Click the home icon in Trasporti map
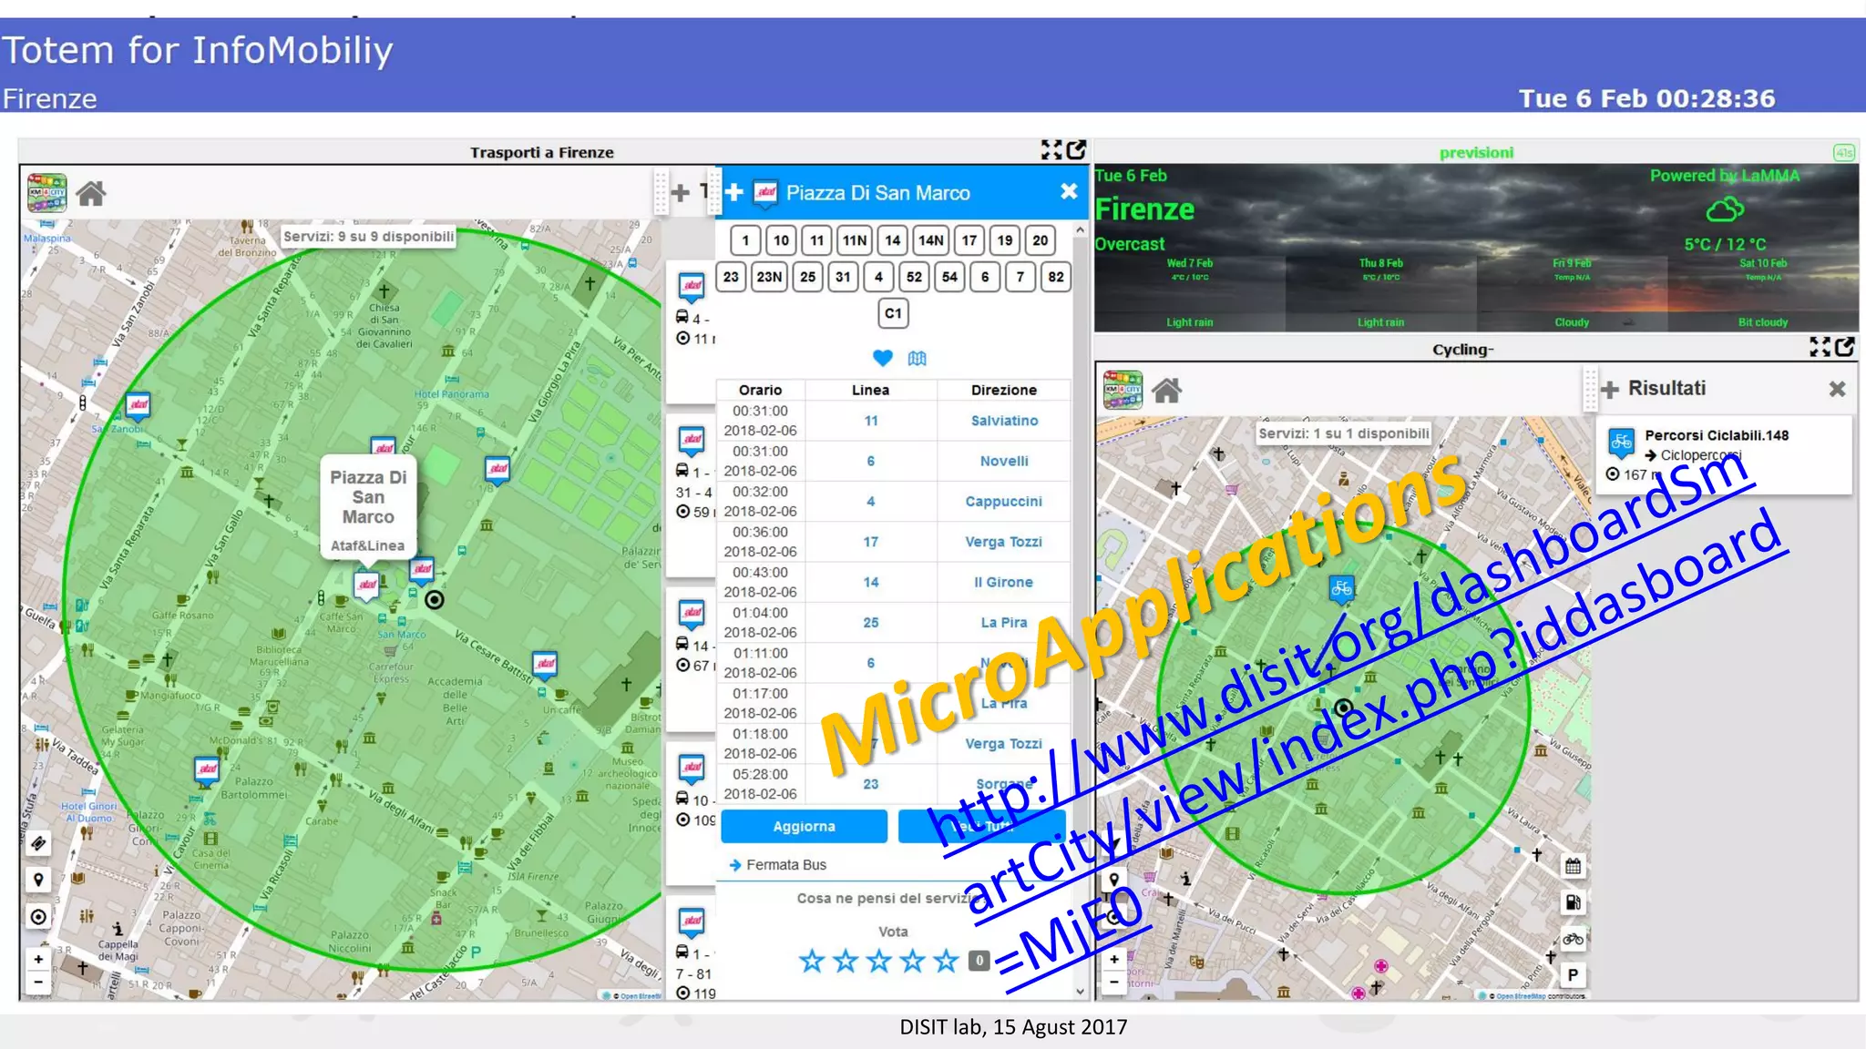The width and height of the screenshot is (1866, 1049). point(91,194)
